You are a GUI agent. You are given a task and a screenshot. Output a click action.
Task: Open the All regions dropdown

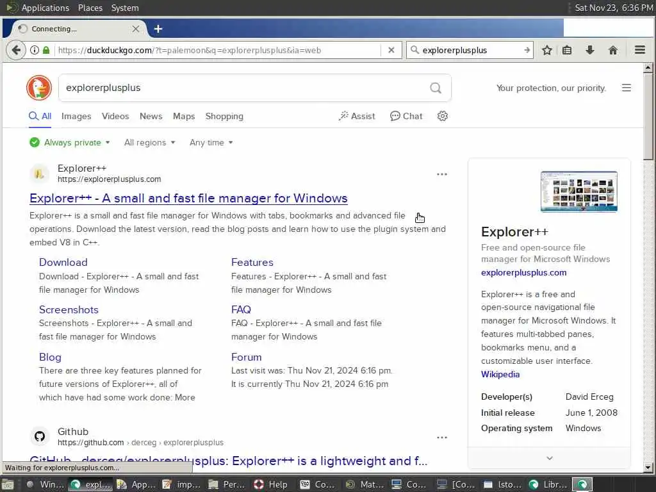point(149,142)
